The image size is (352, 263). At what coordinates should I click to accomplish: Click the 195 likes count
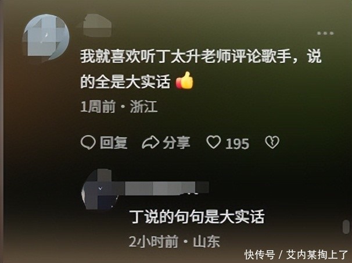[238, 144]
